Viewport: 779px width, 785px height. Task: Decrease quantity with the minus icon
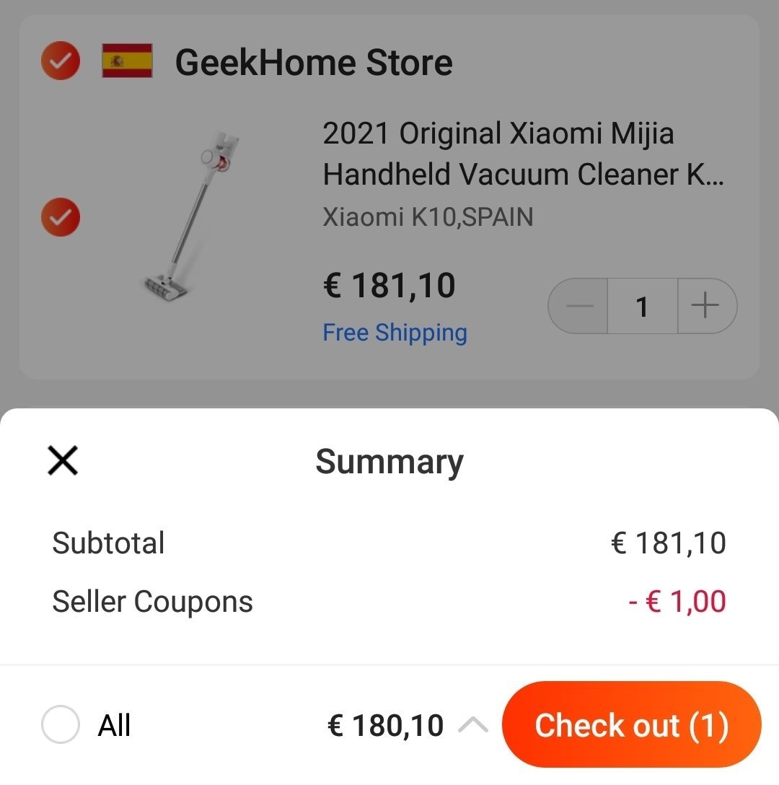578,305
